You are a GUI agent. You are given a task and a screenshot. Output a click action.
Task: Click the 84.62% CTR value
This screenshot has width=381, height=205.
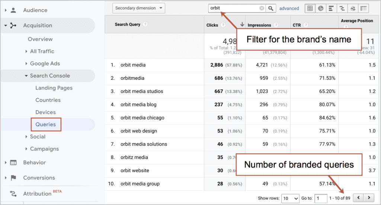click(327, 118)
